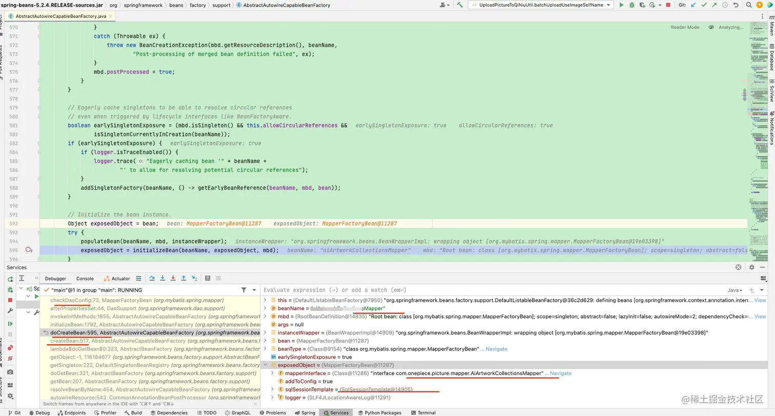Viewport: 775px width, 416px height.
Task: Run the selected configuration with green play
Action: [621, 5]
